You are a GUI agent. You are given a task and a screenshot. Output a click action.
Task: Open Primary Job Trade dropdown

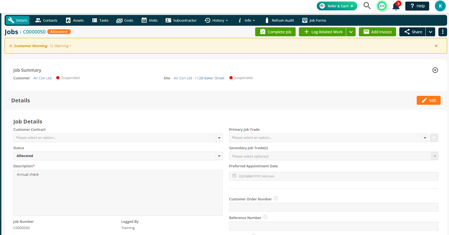tap(329, 138)
